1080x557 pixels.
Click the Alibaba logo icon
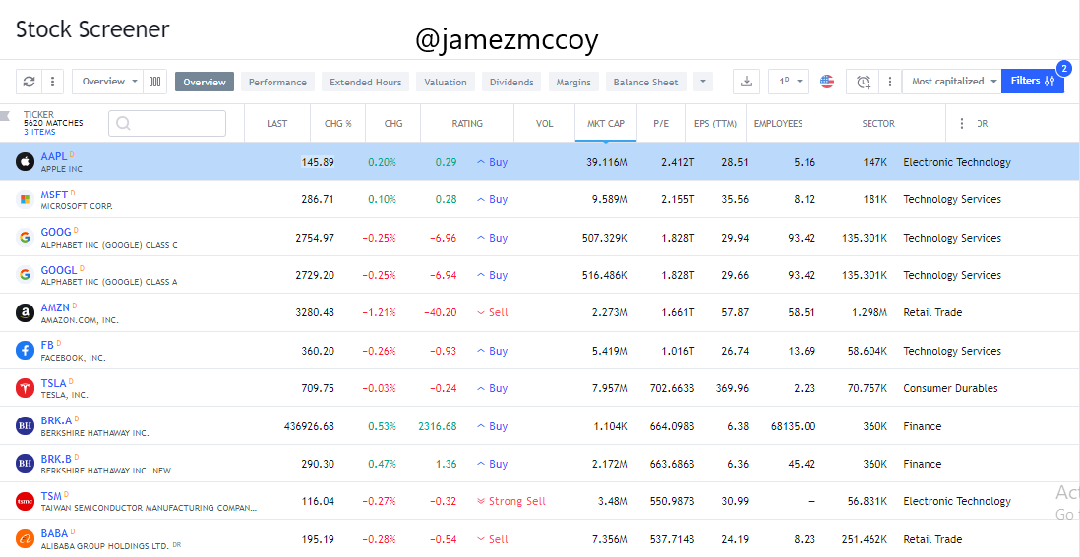25,539
